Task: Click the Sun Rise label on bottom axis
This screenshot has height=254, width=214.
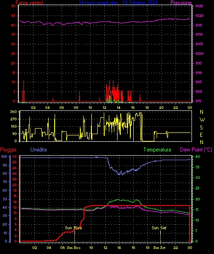Action: pyautogui.click(x=73, y=248)
